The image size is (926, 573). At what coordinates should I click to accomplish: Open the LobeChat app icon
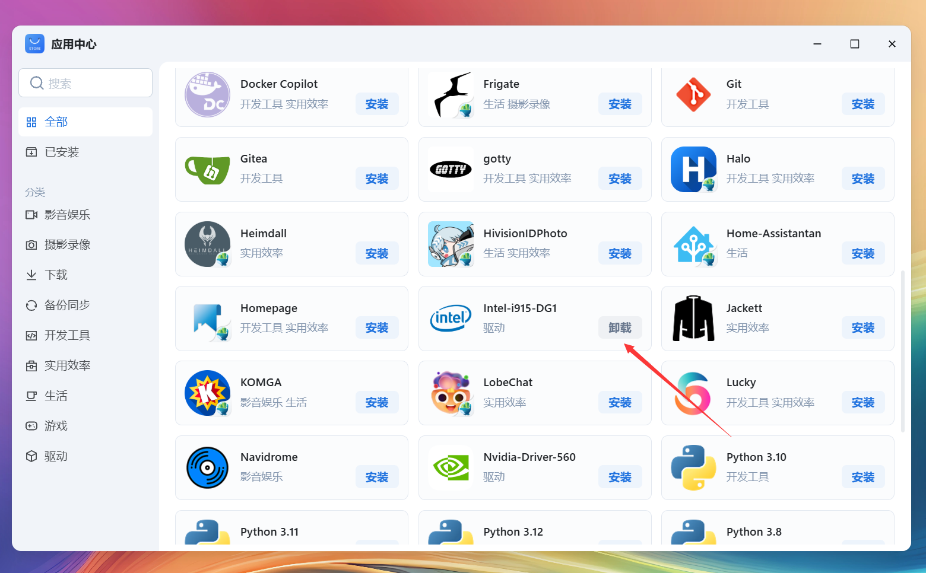point(451,393)
